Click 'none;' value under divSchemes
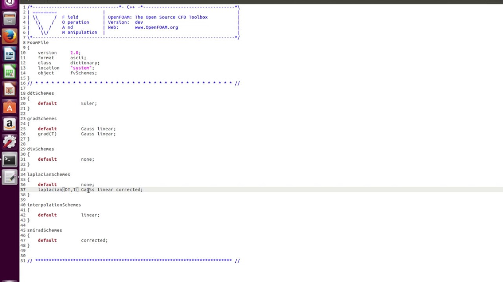503x282 pixels. 88,159
